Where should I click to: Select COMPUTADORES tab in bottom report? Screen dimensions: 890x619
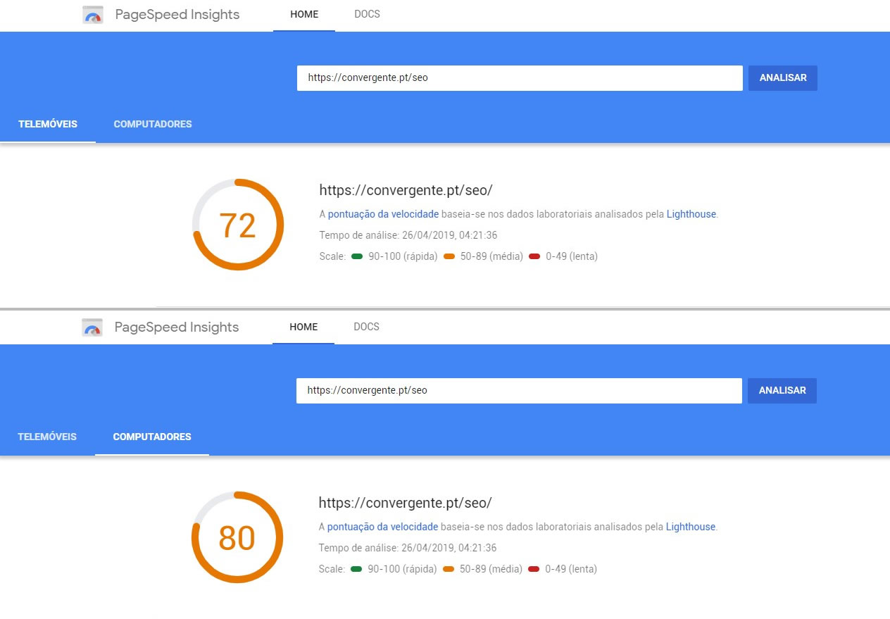coord(152,437)
